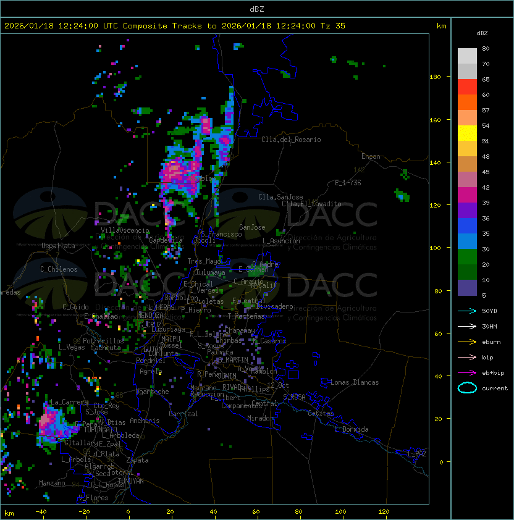Click the 'Potrerillos' map label
The height and width of the screenshot is (520, 514).
point(103,341)
